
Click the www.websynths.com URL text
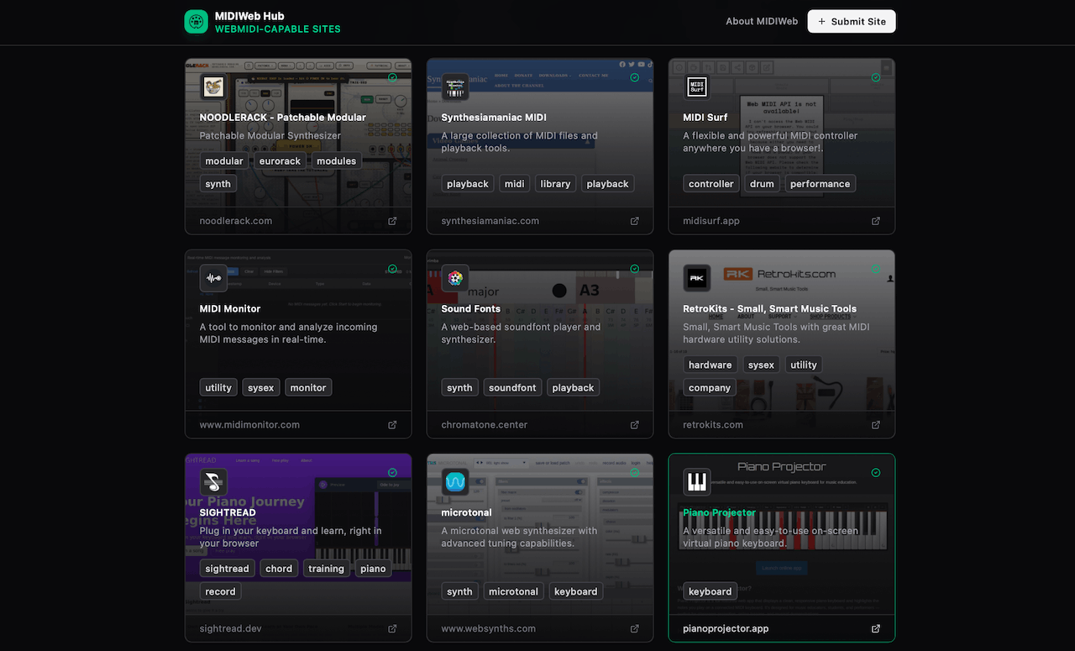point(488,628)
